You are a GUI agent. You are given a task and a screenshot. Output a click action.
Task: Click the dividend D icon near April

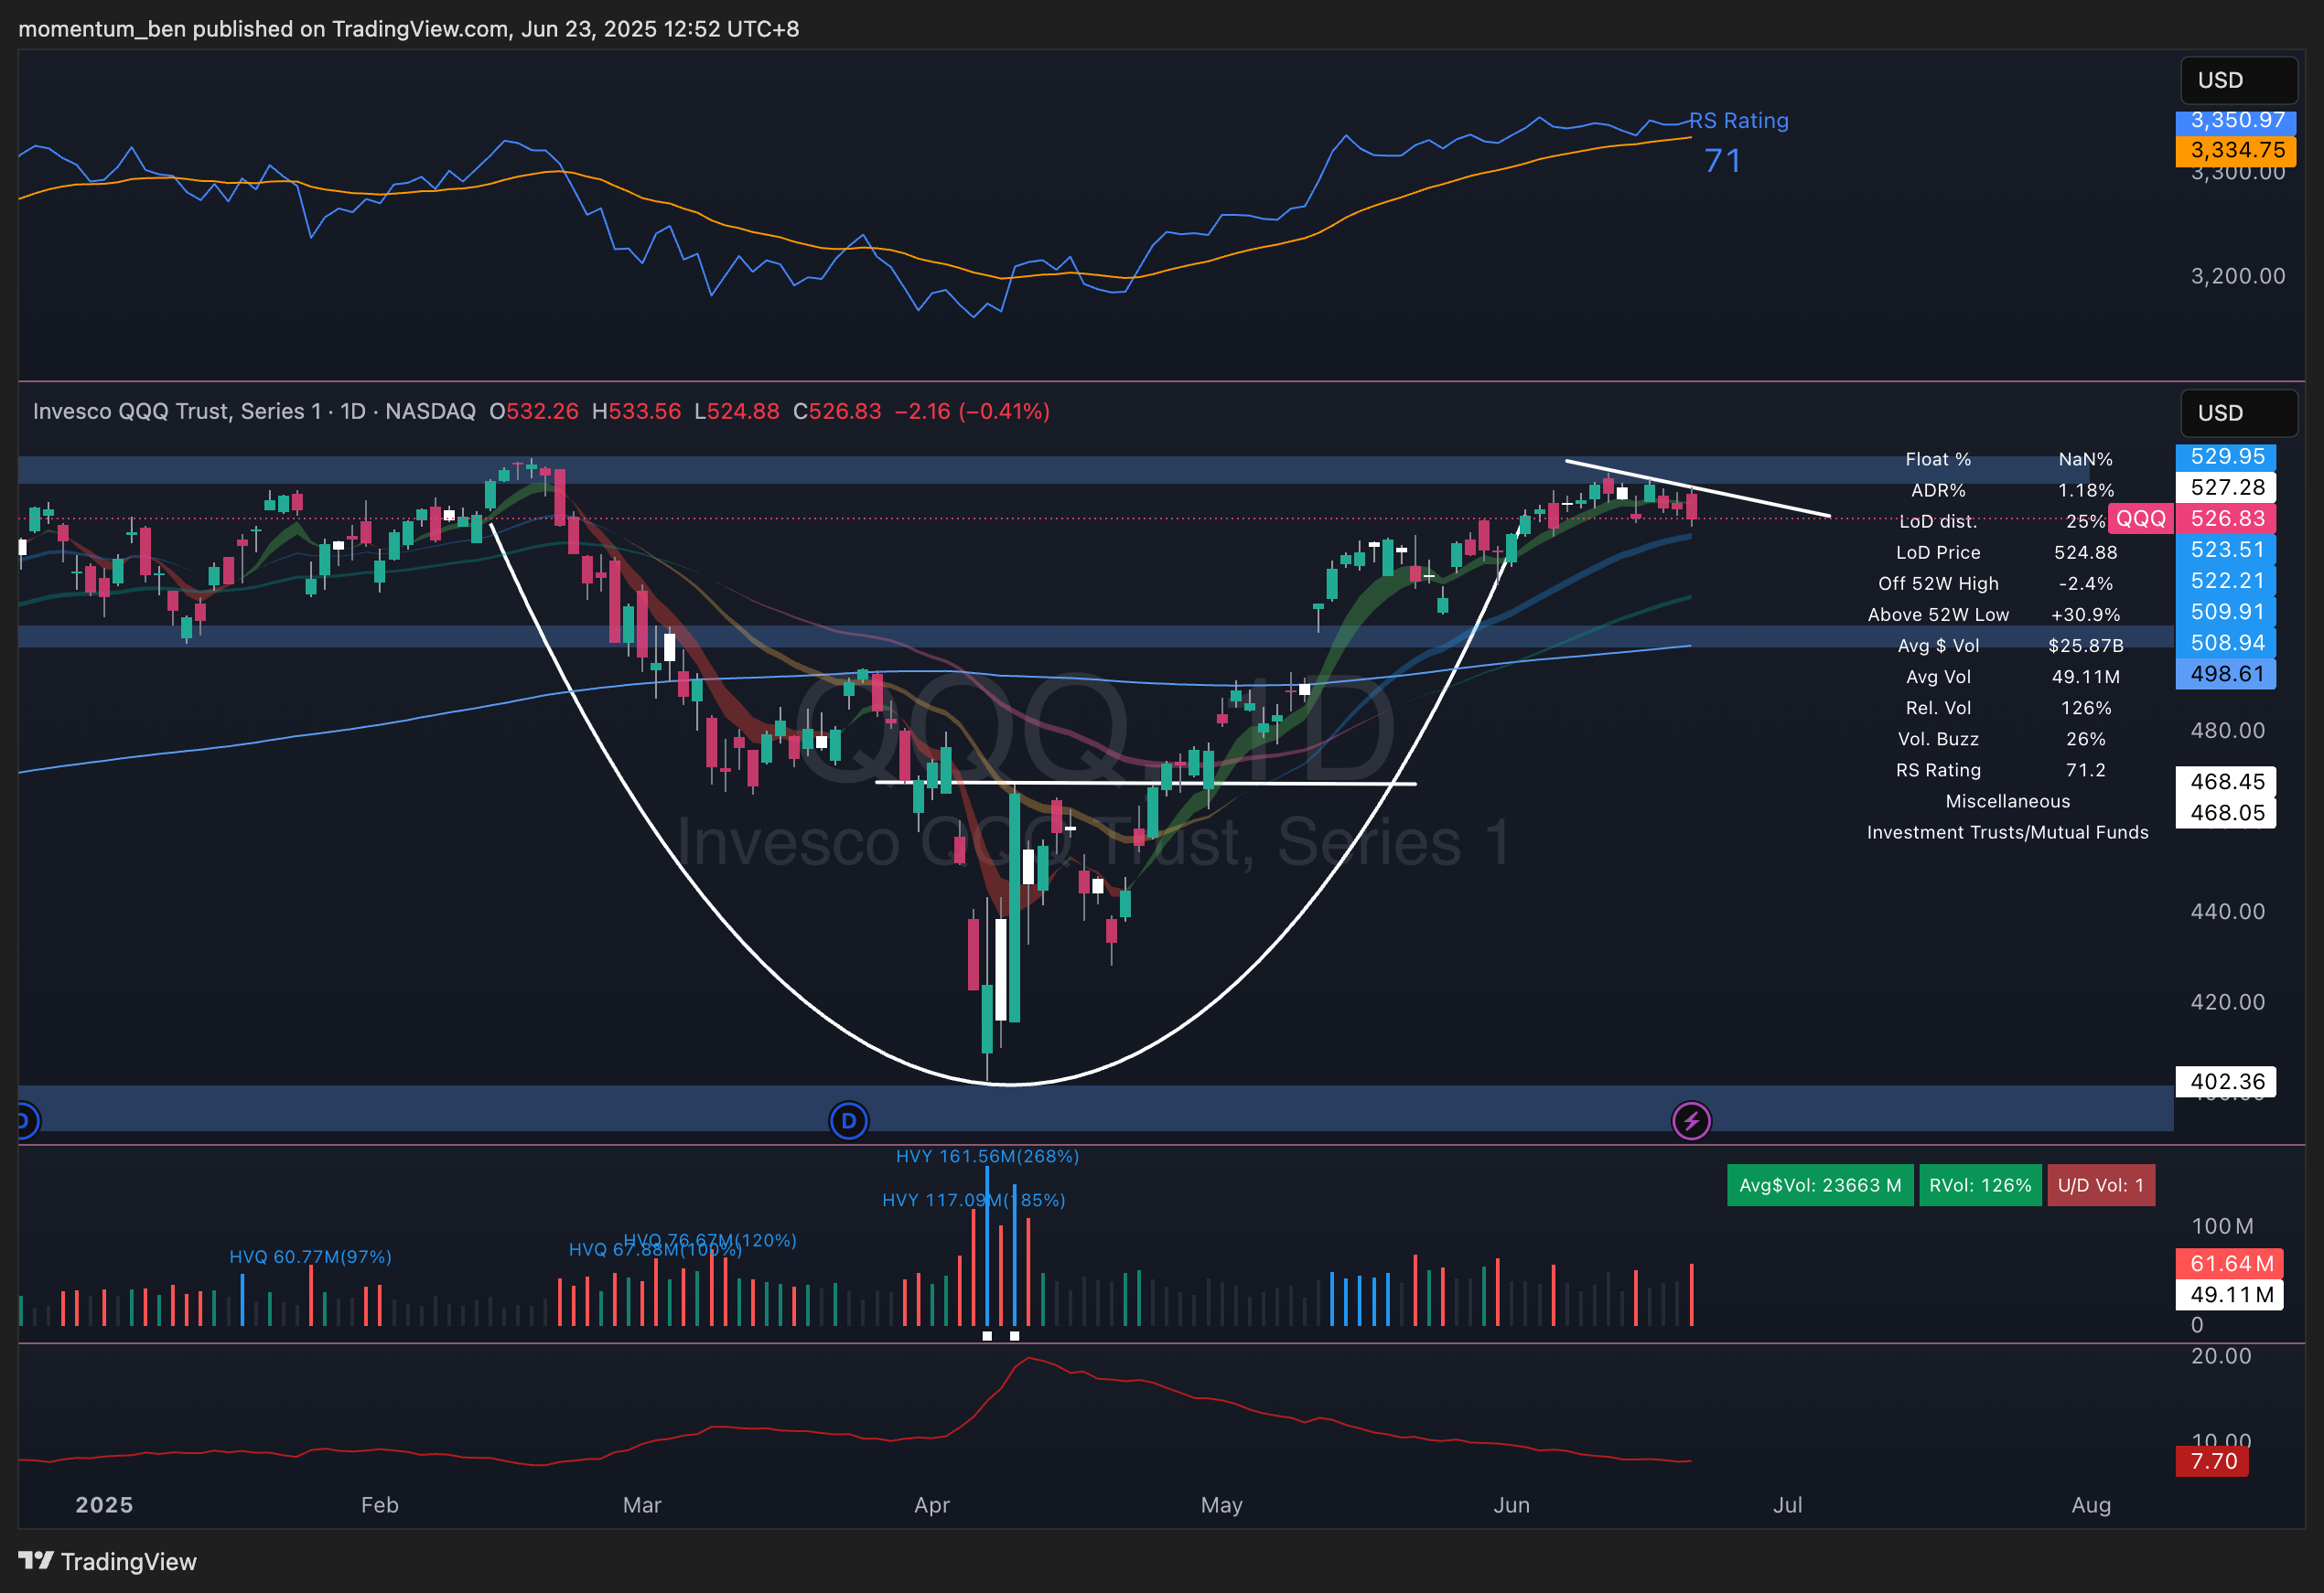point(849,1120)
